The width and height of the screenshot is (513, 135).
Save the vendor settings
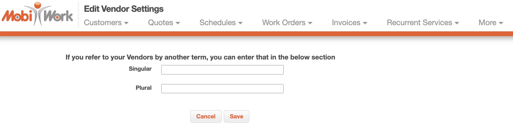pyautogui.click(x=236, y=117)
